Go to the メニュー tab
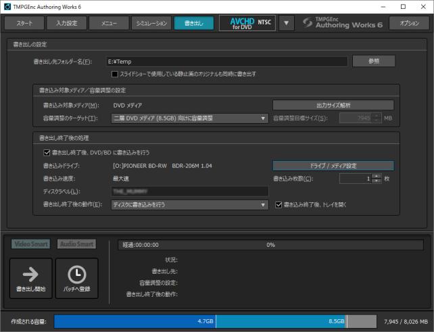This screenshot has width=434, height=332. (109, 23)
